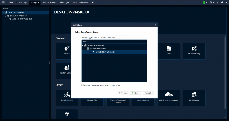This screenshot has height=121, width=229.
Task: Select AXIS-M1031-W(26482) camera in sidebar
Action: [x=22, y=19]
